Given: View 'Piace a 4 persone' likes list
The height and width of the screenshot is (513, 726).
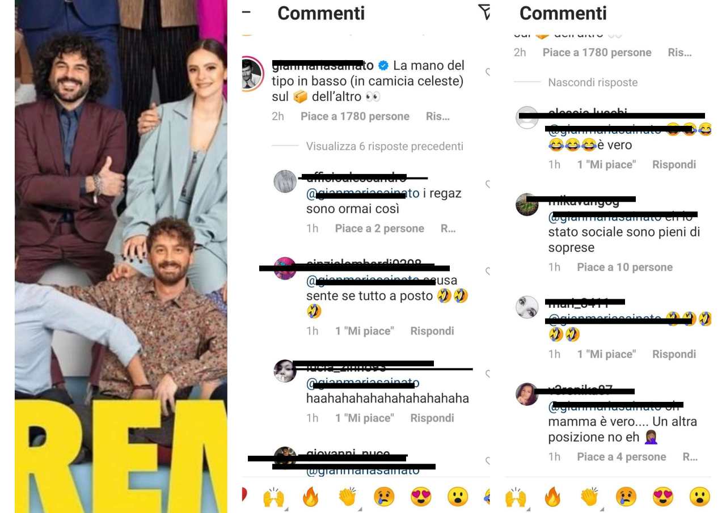Looking at the screenshot, I should [x=621, y=457].
